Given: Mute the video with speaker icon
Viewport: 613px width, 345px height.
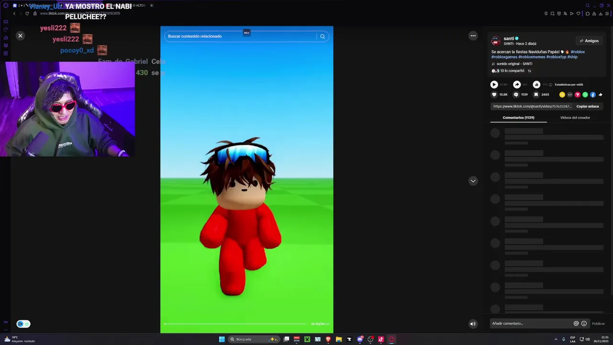Looking at the screenshot, I should click(x=473, y=324).
